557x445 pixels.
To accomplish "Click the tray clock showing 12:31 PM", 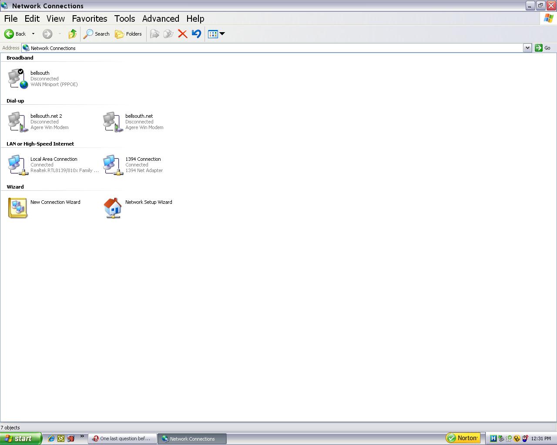I will [x=541, y=438].
